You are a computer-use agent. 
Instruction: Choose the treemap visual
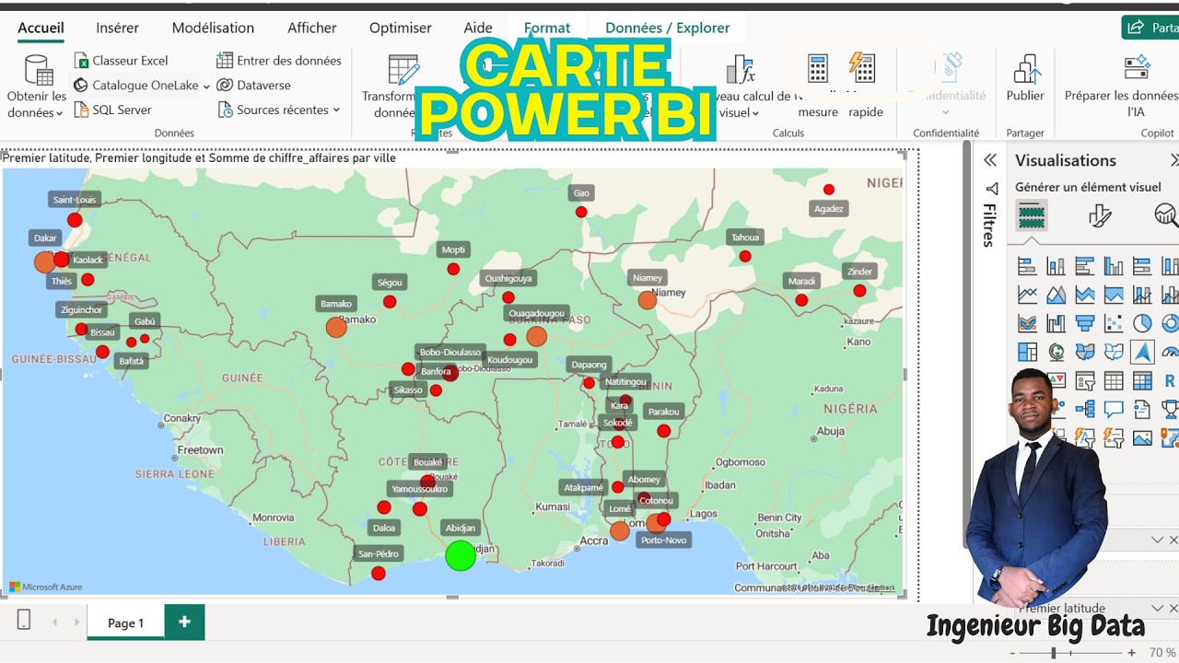click(x=1027, y=352)
